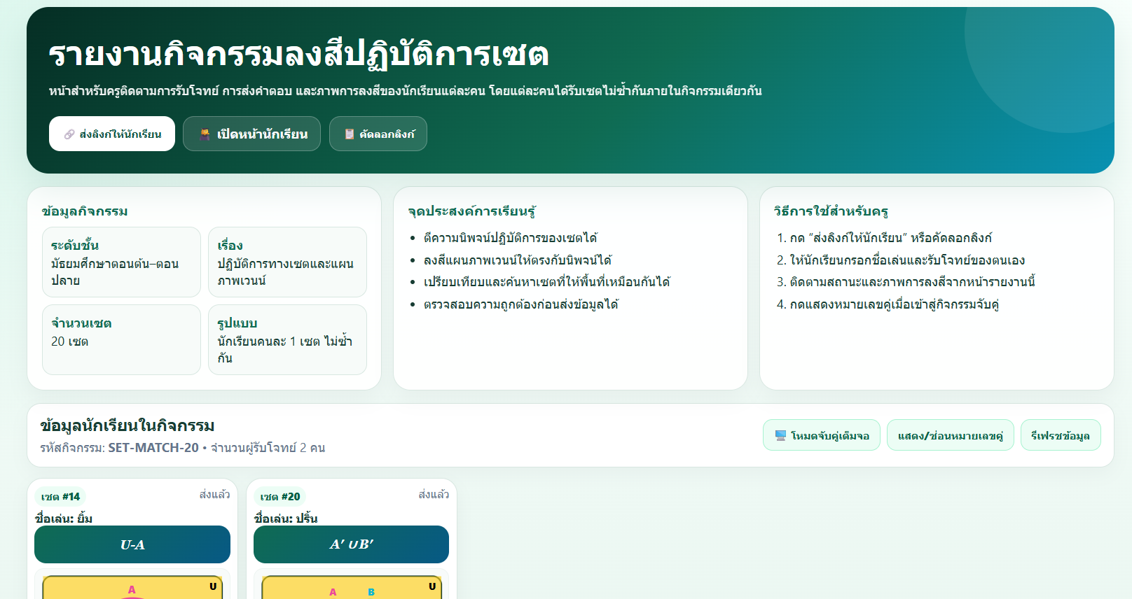Toggle แสดง/ซ่อนหมายเลขคู่ pair numbers
Image resolution: width=1132 pixels, height=599 pixels.
951,435
